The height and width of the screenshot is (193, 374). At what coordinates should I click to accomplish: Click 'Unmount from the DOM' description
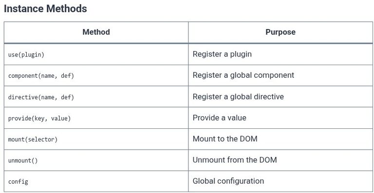tap(235, 160)
